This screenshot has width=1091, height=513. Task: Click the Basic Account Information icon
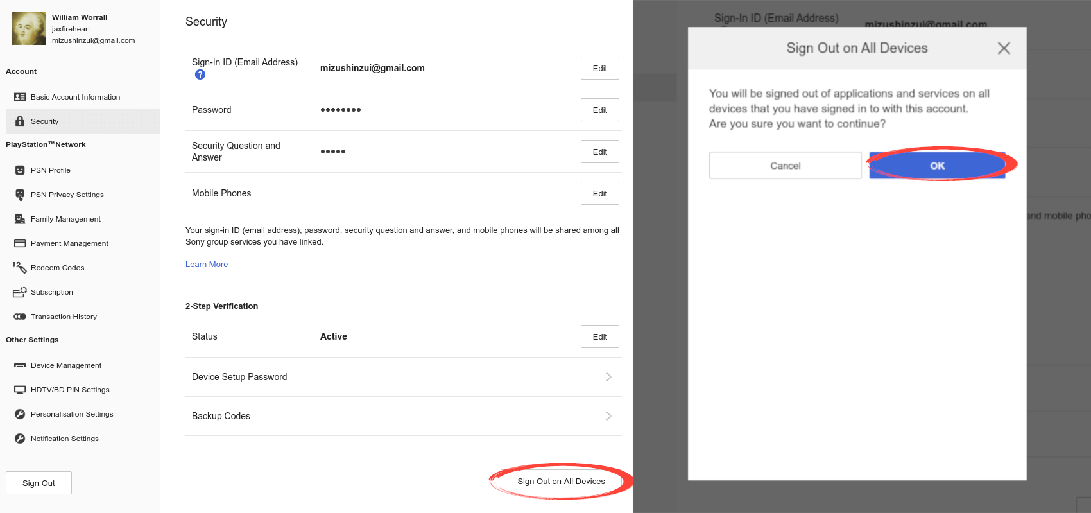(x=20, y=97)
